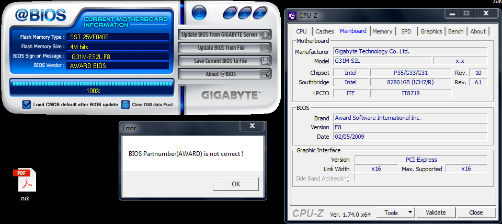Click the Model field G31M-S2L
The image size is (502, 224).
(x=382, y=61)
